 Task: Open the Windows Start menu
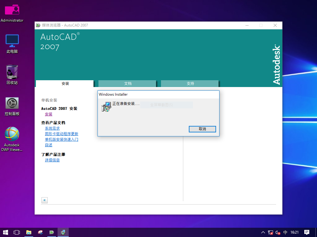6,232
